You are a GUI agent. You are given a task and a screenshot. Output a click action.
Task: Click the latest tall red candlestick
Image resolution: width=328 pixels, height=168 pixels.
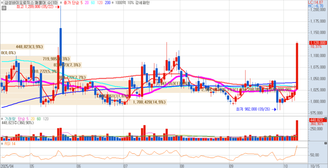[297, 66]
